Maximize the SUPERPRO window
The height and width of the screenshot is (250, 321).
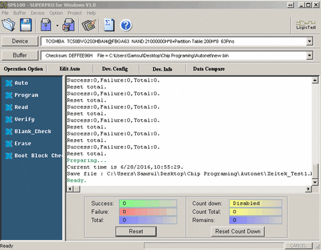point(308,5)
